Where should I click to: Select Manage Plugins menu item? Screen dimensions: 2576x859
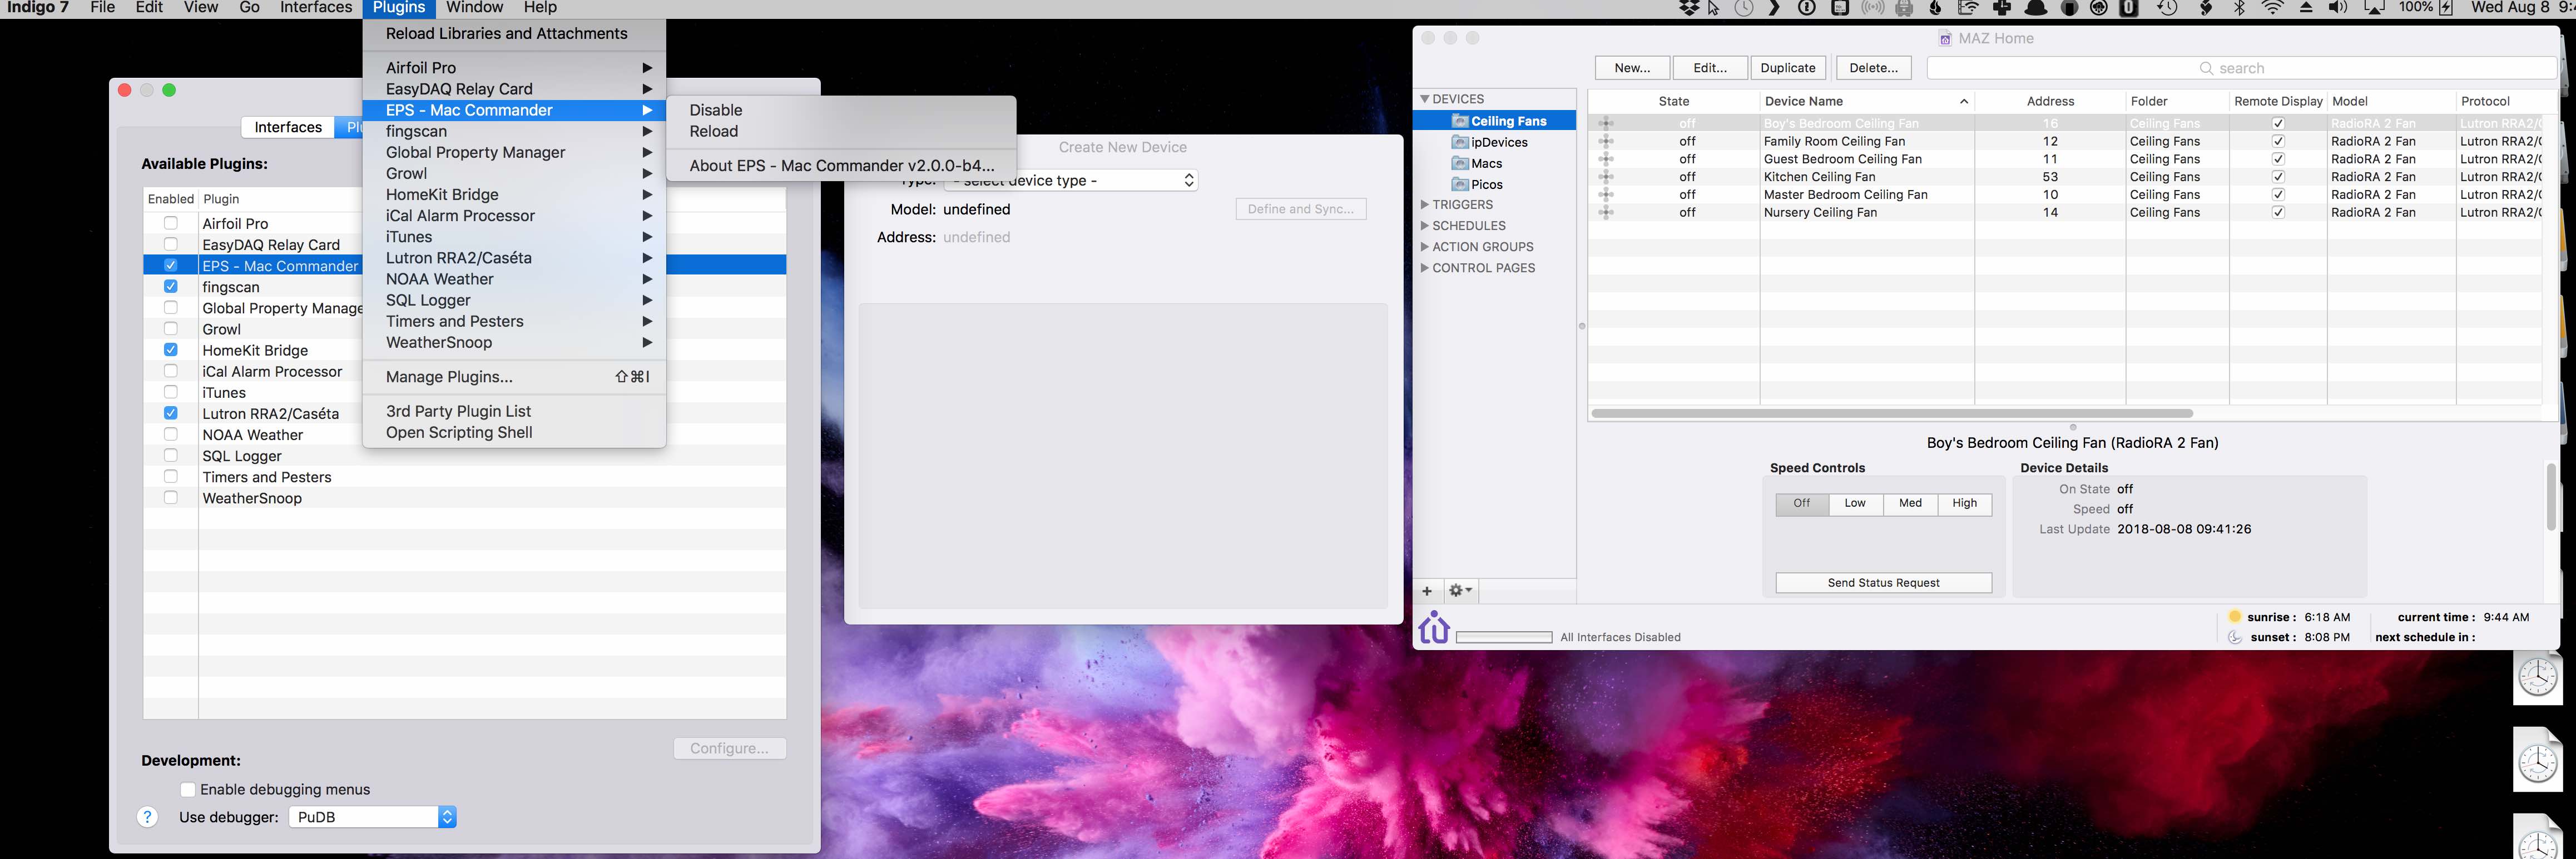pos(514,377)
